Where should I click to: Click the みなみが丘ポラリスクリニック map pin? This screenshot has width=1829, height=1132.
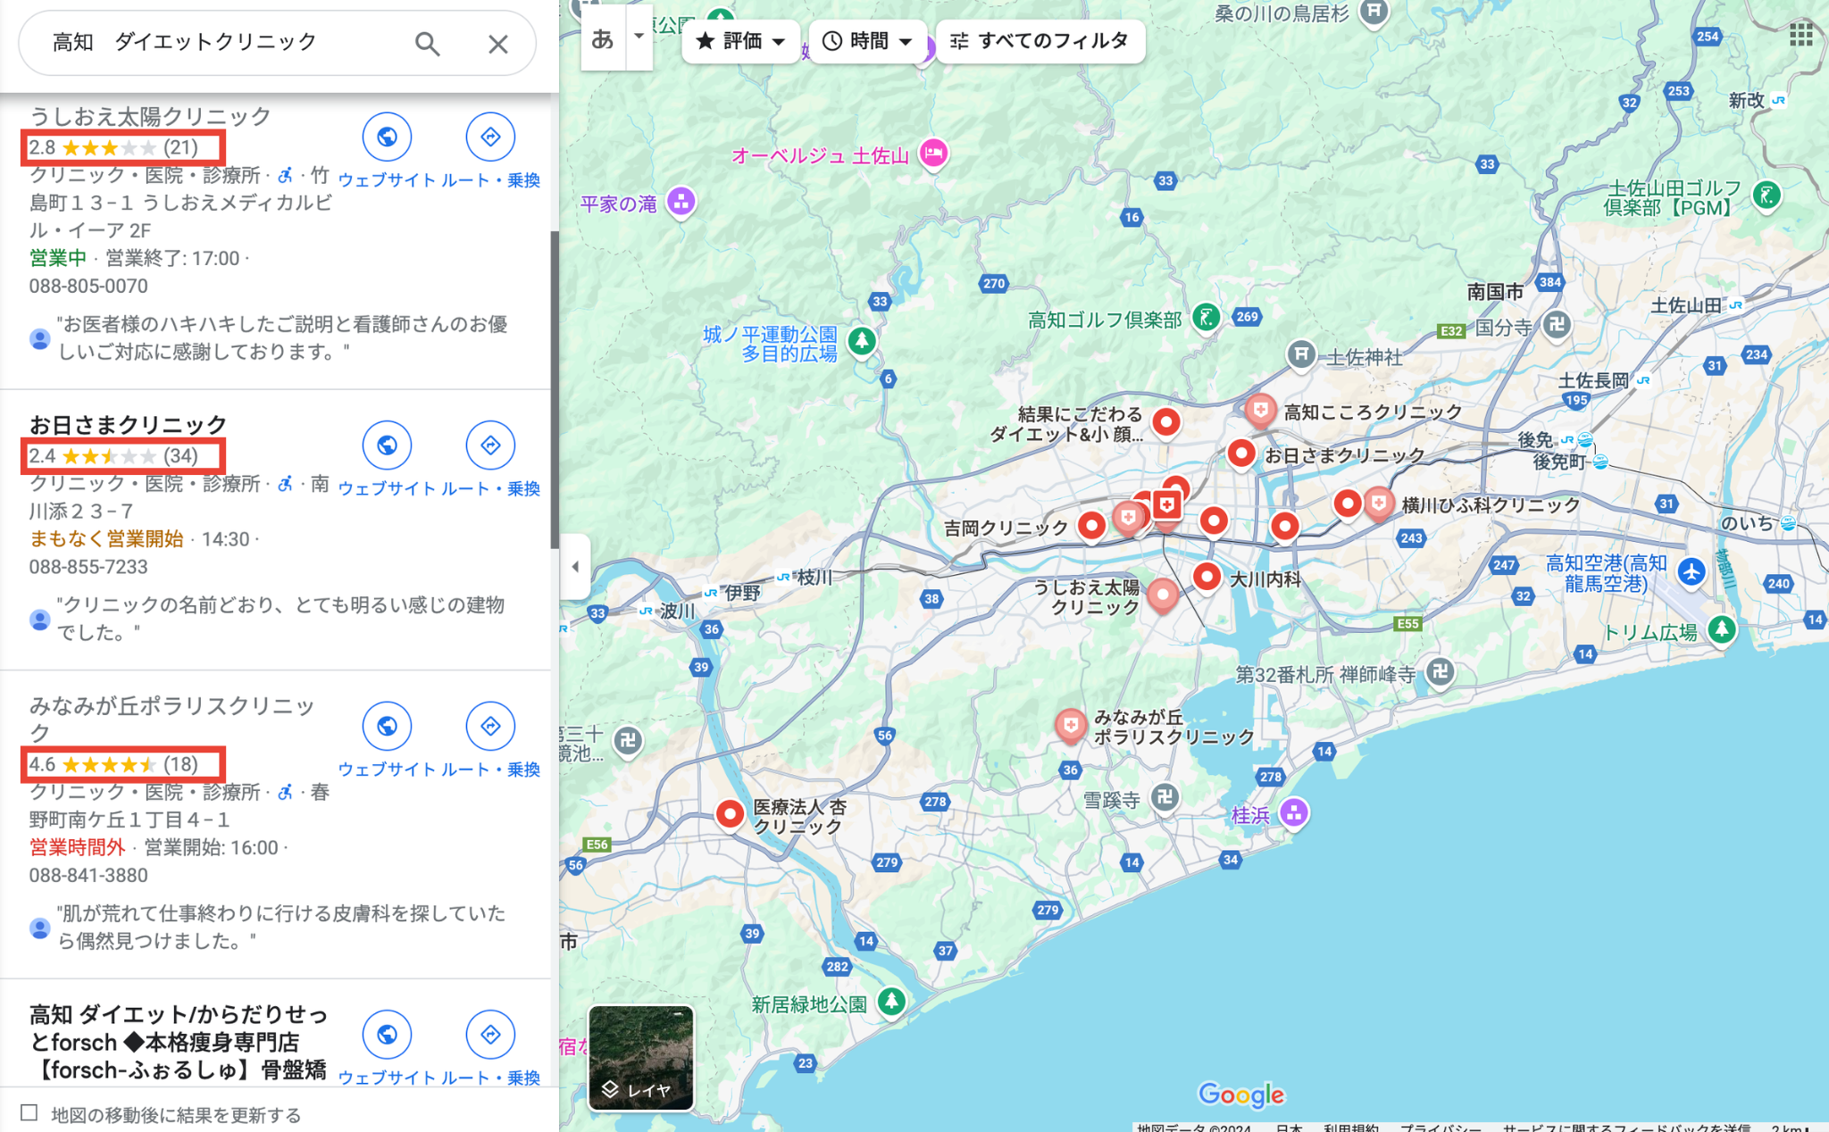click(1070, 726)
